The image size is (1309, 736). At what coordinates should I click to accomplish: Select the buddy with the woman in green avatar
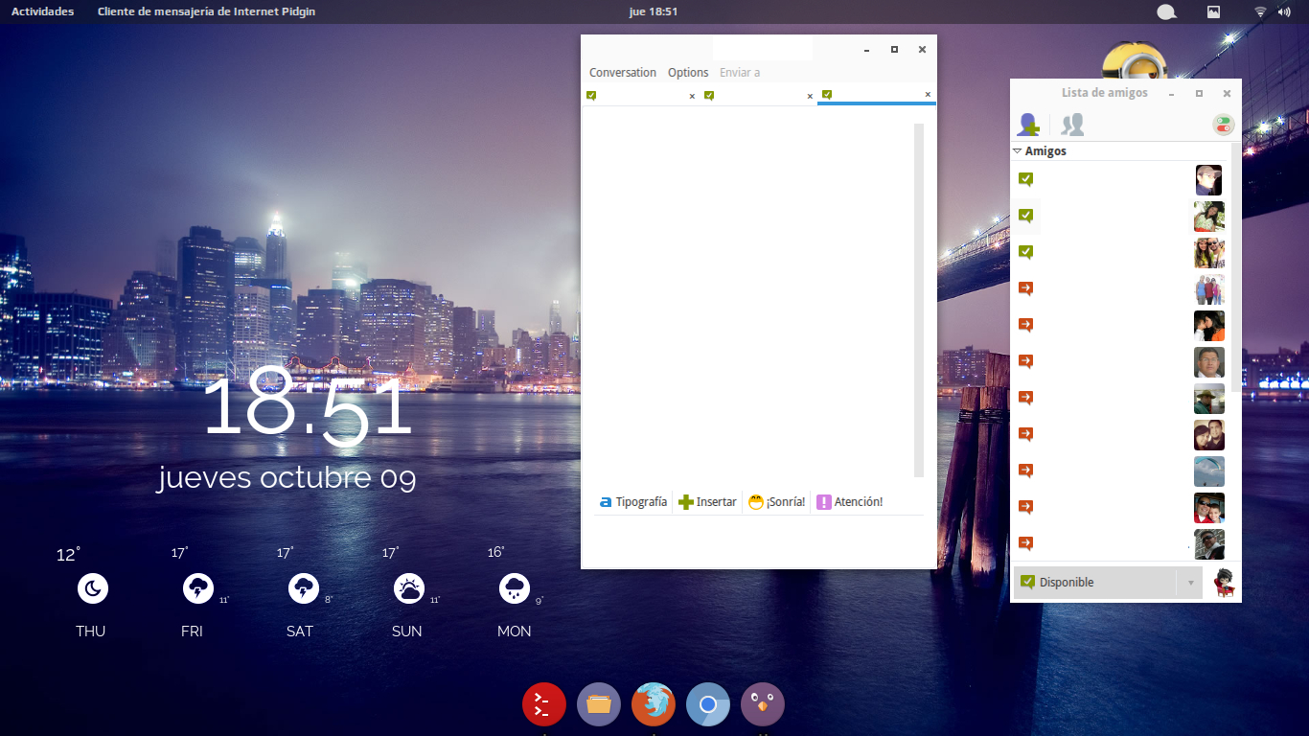[1208, 217]
